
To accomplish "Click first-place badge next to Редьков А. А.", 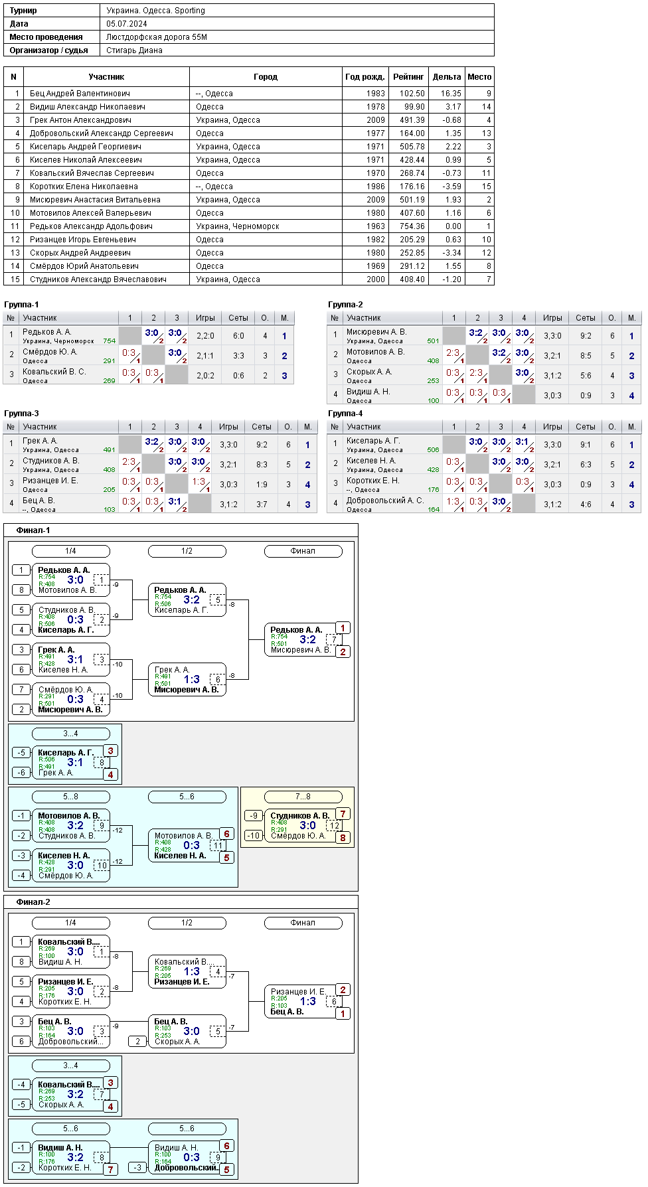I will pyautogui.click(x=343, y=628).
